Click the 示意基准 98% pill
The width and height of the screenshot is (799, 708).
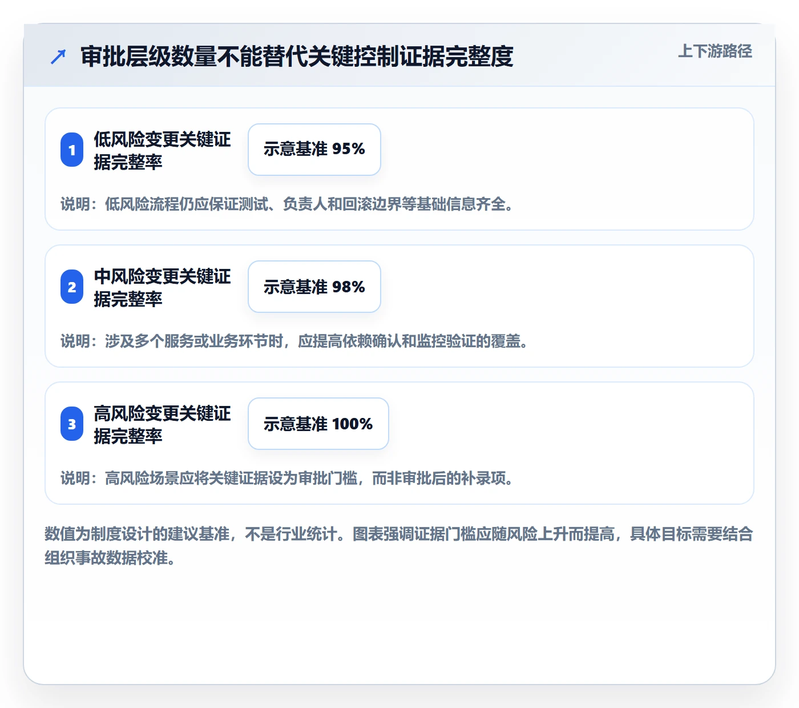tap(314, 287)
